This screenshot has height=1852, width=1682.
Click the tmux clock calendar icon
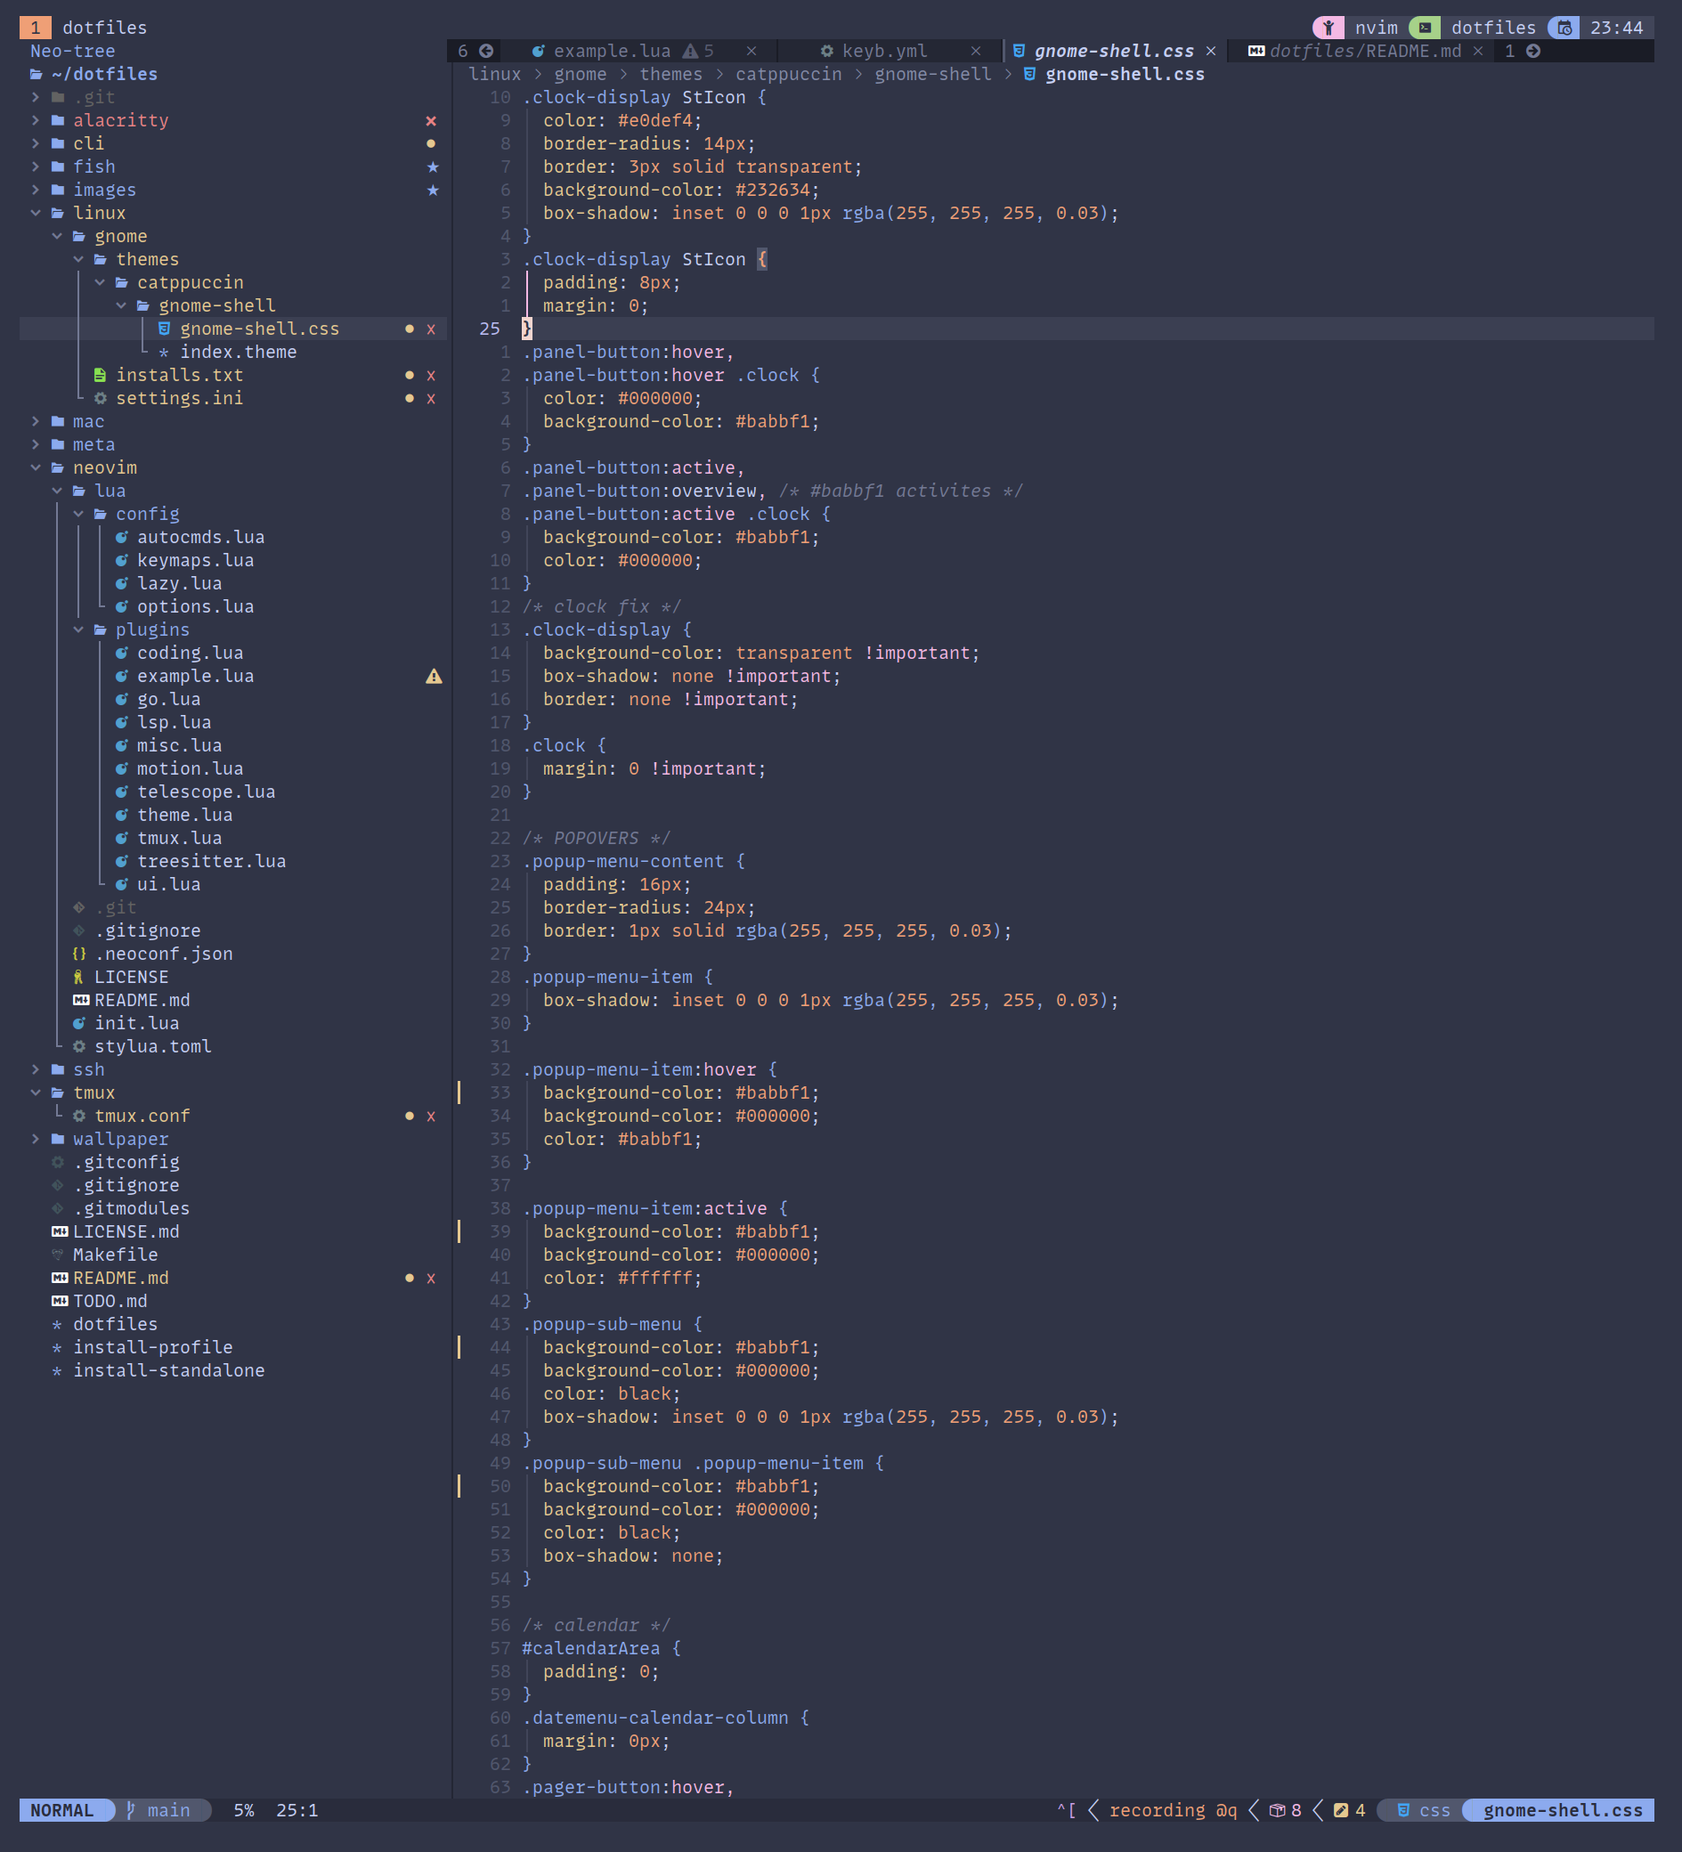pos(1564,28)
